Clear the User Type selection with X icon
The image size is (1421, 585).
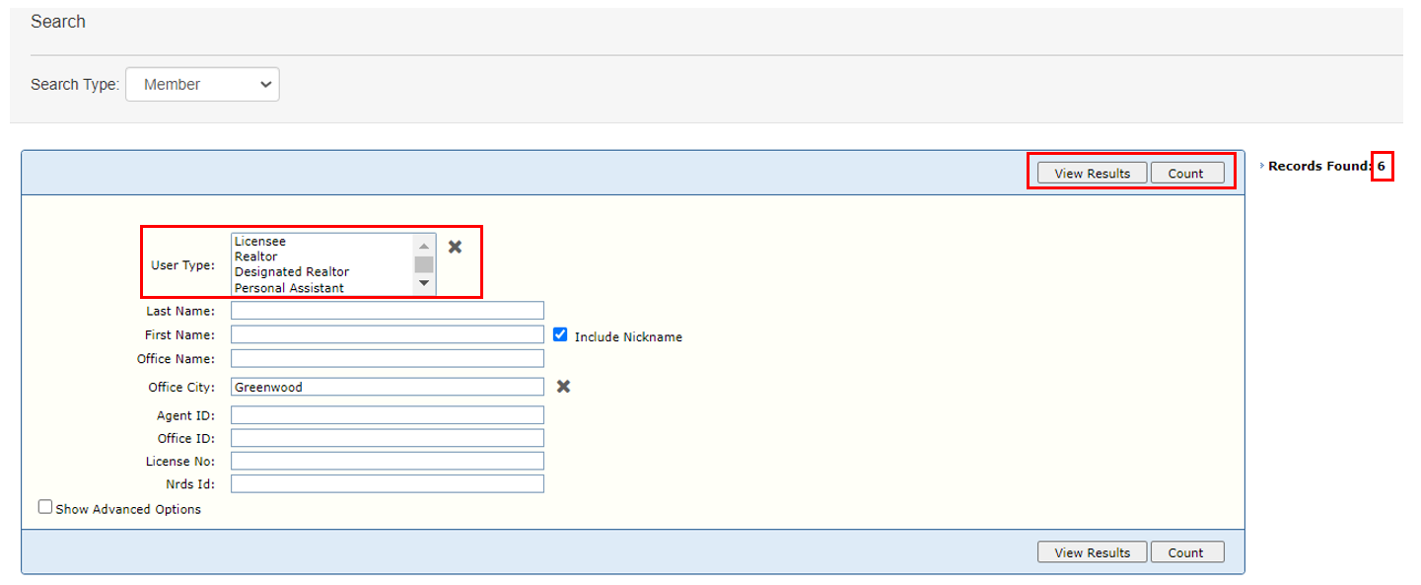(455, 247)
